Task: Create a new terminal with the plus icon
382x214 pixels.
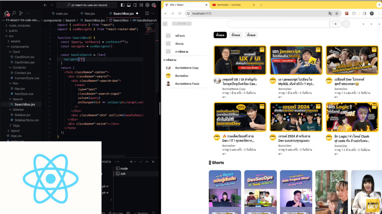Action: pos(131,162)
